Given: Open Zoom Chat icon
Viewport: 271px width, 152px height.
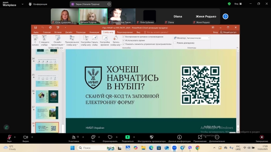Looking at the screenshot, I should pos(93,137).
